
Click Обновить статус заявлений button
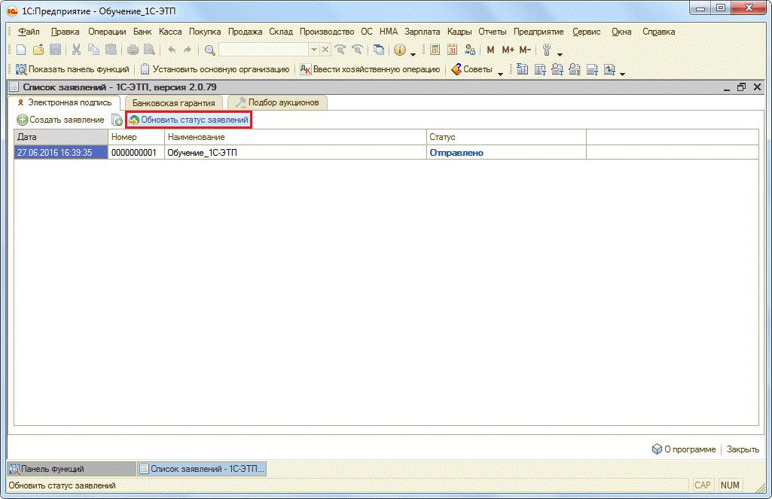pyautogui.click(x=188, y=120)
